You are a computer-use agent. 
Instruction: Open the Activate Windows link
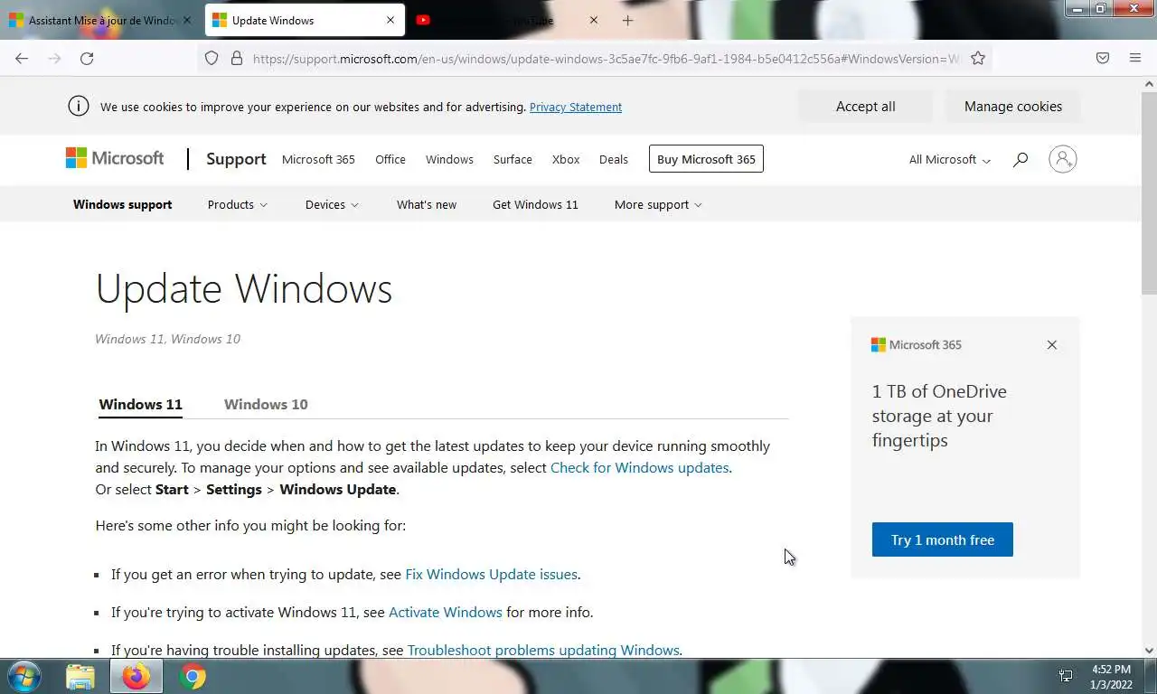(445, 612)
